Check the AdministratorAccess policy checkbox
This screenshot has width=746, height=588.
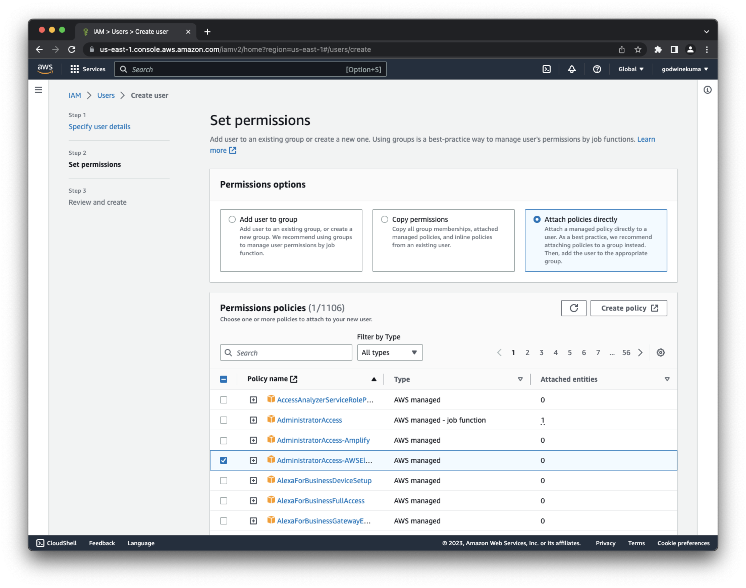224,420
